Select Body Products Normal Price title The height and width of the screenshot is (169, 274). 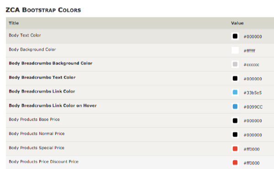tap(37, 133)
